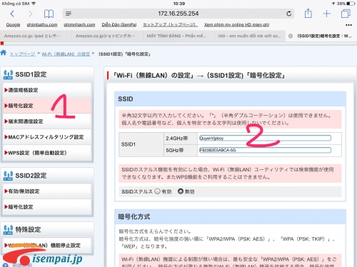The image size is (357, 267).
Task: Click the SSID1 table cell label
Action: tap(129, 144)
